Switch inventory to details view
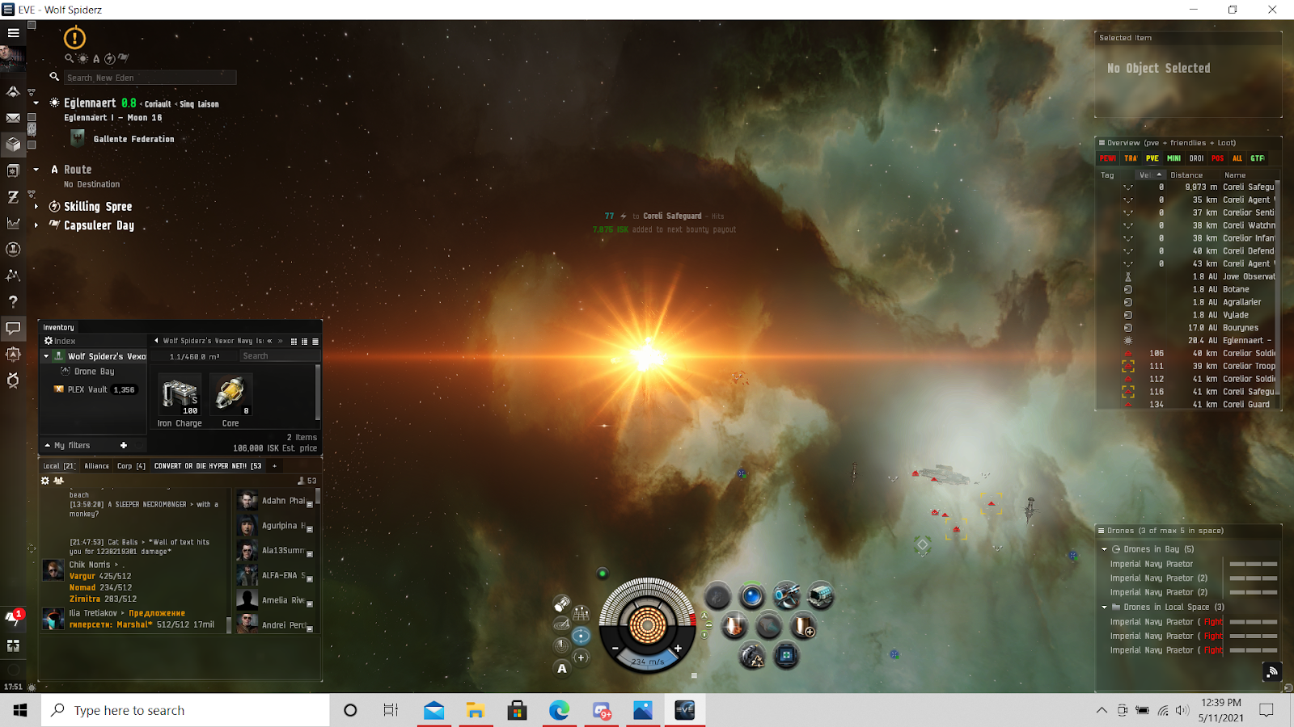The image size is (1294, 727). (x=304, y=341)
